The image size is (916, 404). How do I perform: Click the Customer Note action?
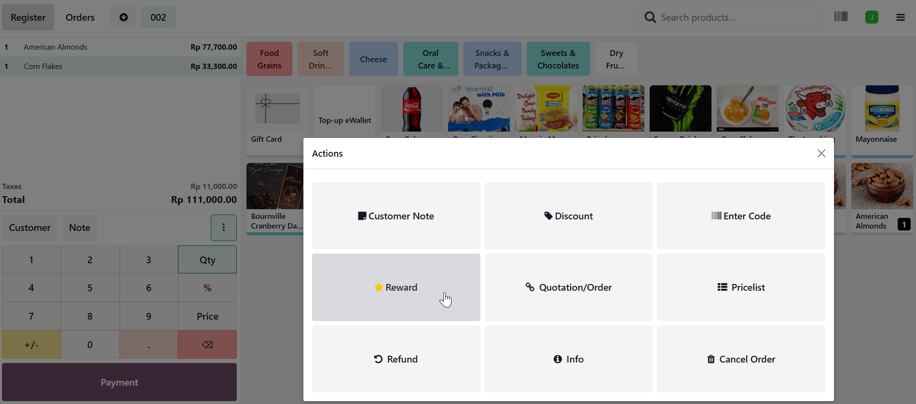(396, 216)
